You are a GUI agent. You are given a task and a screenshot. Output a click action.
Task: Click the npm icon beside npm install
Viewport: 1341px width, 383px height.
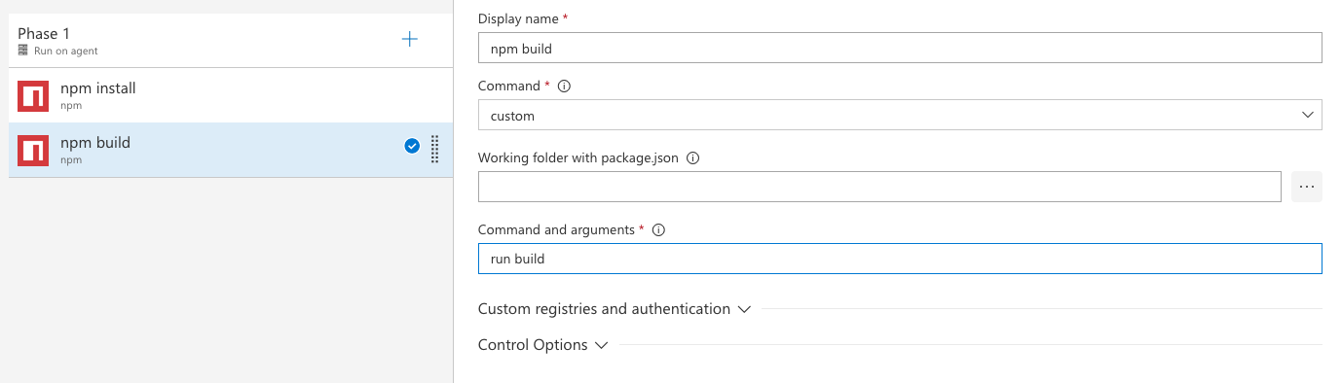[33, 96]
